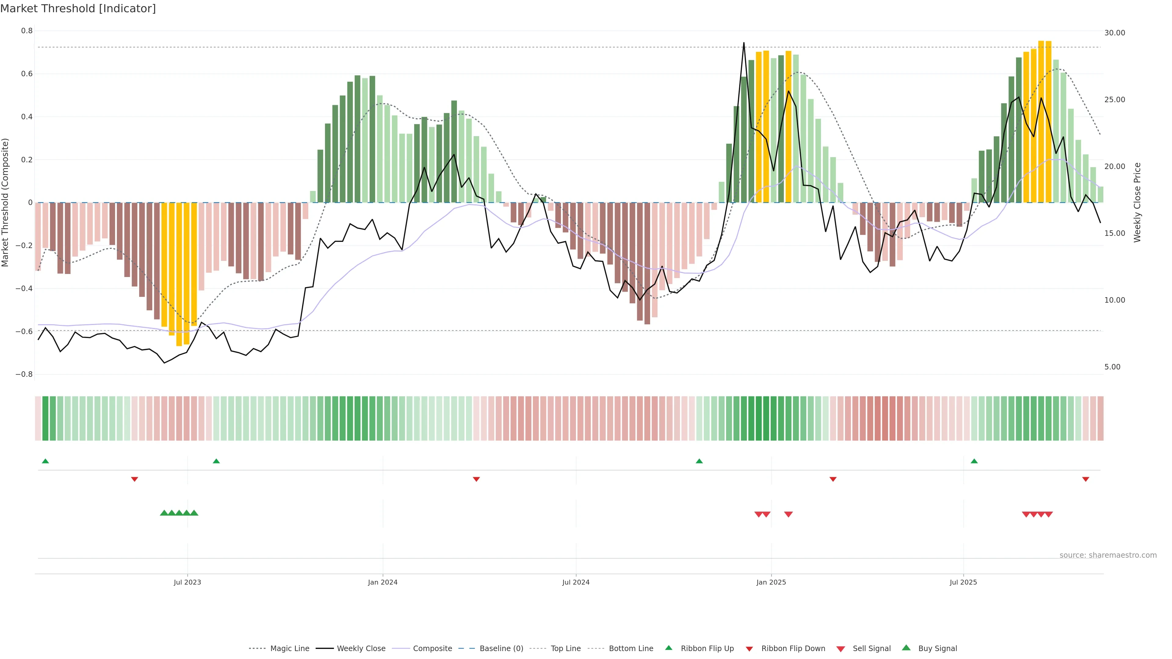
Task: Click the Ribbon Flip Down legend icon
Action: [749, 649]
